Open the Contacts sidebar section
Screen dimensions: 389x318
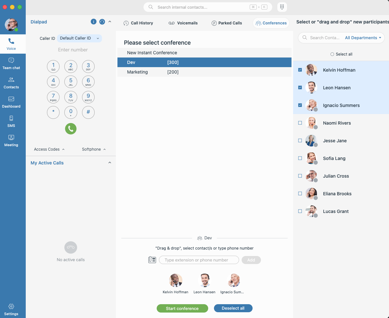(x=11, y=83)
